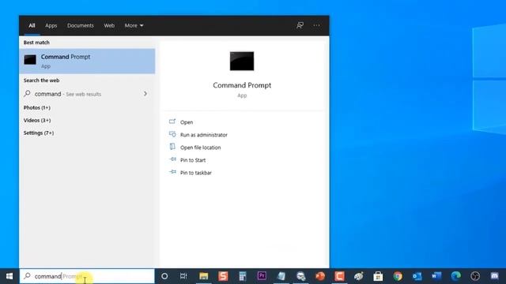Choose Run as administrator
Screen dimensions: 506x284
pyautogui.click(x=204, y=135)
